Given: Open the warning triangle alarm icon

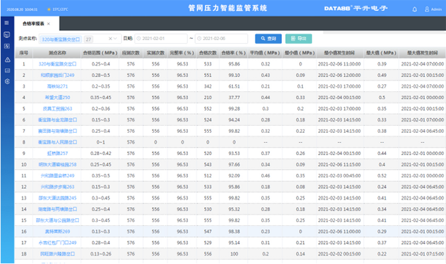Looking at the screenshot, I should pos(7,60).
